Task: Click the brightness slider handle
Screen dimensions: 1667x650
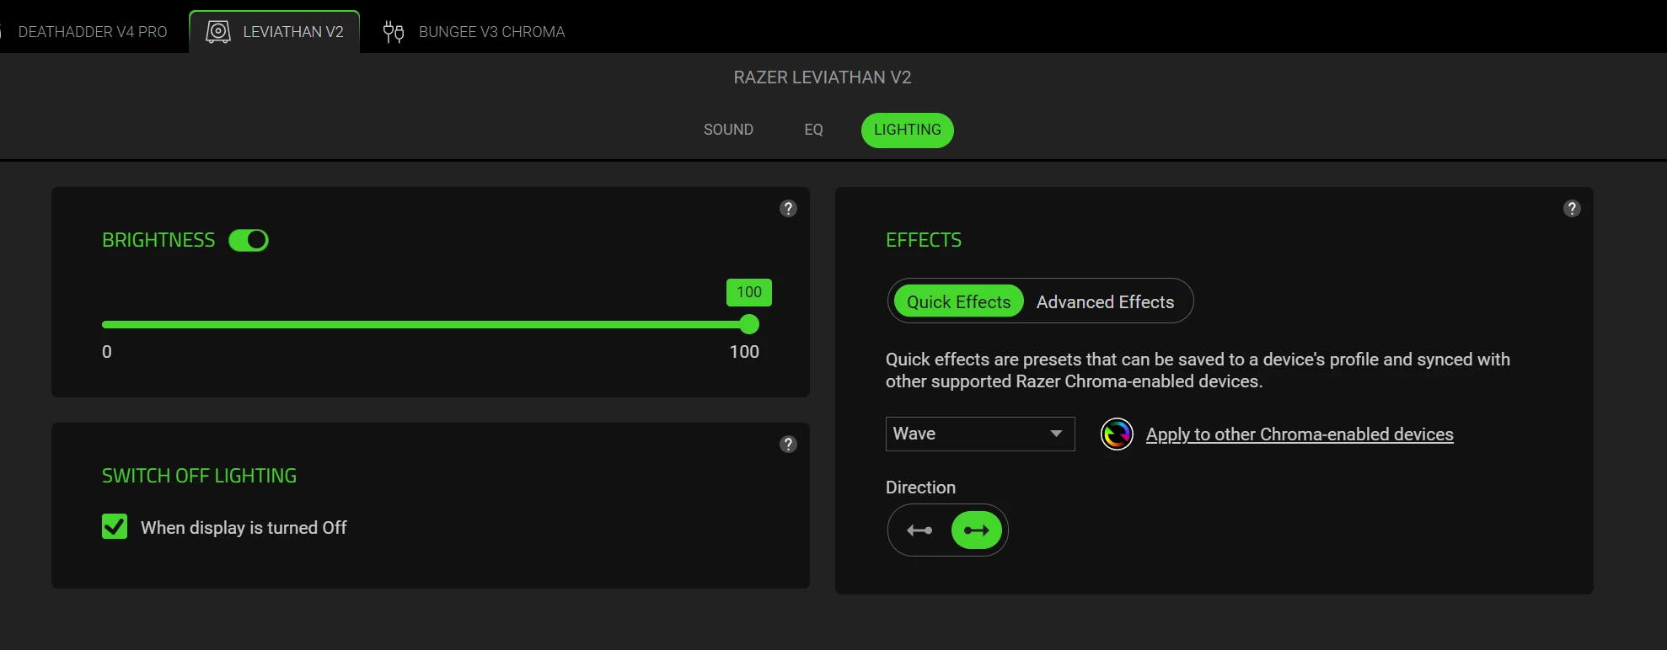Action: point(749,324)
